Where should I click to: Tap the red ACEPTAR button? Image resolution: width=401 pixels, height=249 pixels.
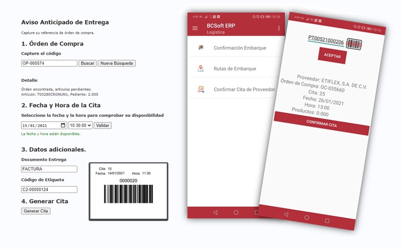click(332, 56)
